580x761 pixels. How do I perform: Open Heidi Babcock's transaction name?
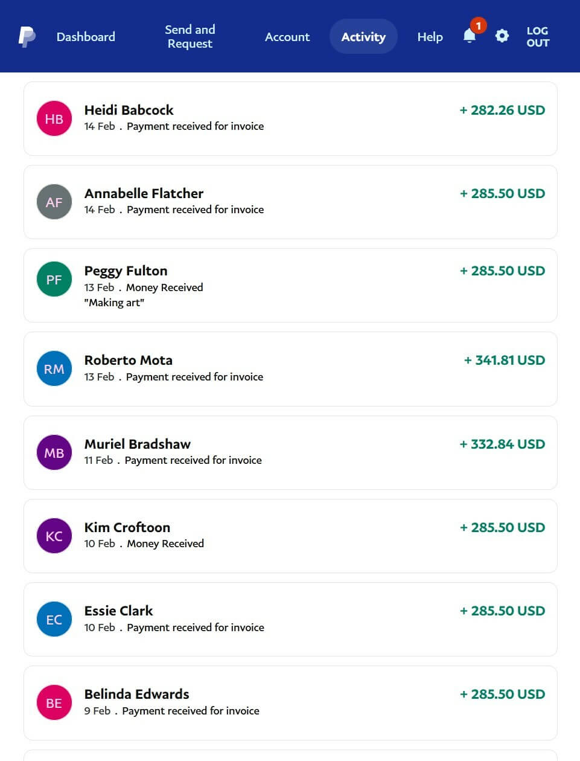(x=129, y=110)
